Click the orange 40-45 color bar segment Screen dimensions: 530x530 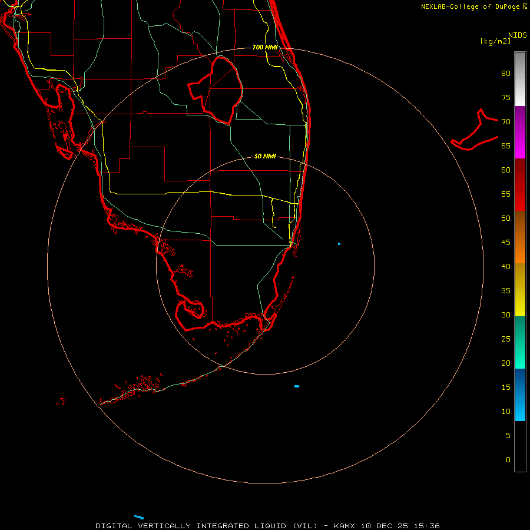(520, 237)
